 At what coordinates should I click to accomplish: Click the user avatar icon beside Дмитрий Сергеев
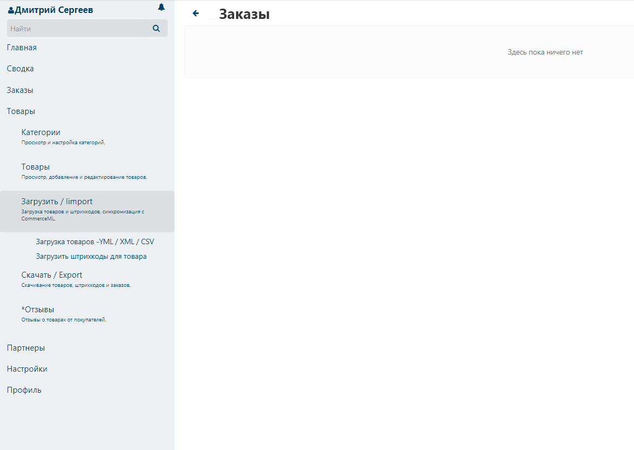[11, 10]
